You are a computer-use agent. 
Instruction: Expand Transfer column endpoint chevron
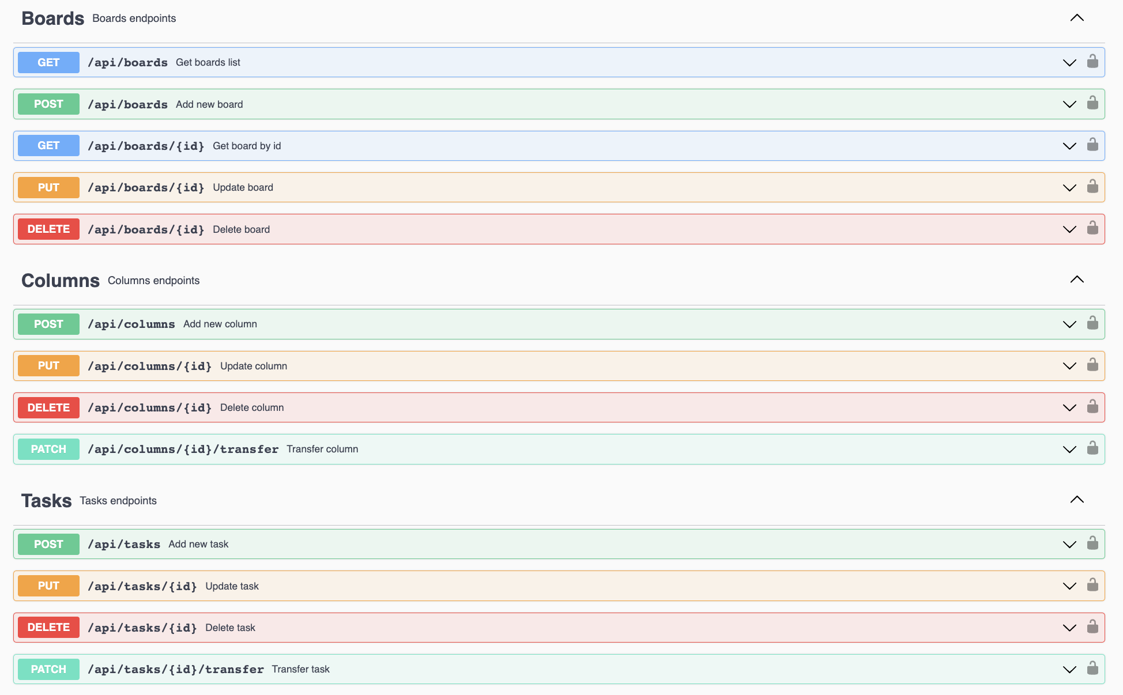(x=1069, y=450)
